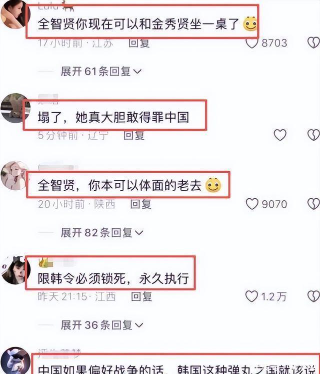Dislike the 全智贤 金秀贤 comment via broken heart

point(314,43)
